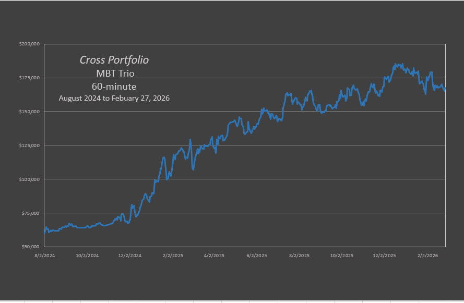Click the 2/2/2025 x-axis date label
The image size is (464, 303).
coord(173,256)
